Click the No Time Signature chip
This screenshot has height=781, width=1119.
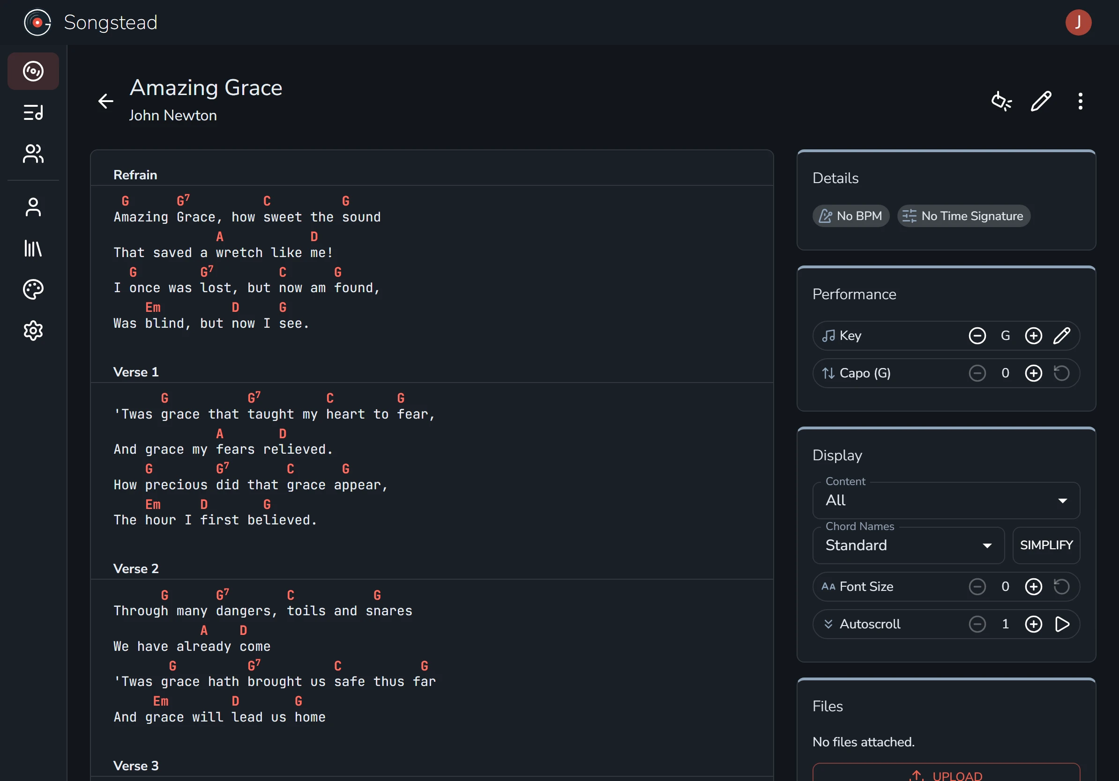tap(963, 216)
